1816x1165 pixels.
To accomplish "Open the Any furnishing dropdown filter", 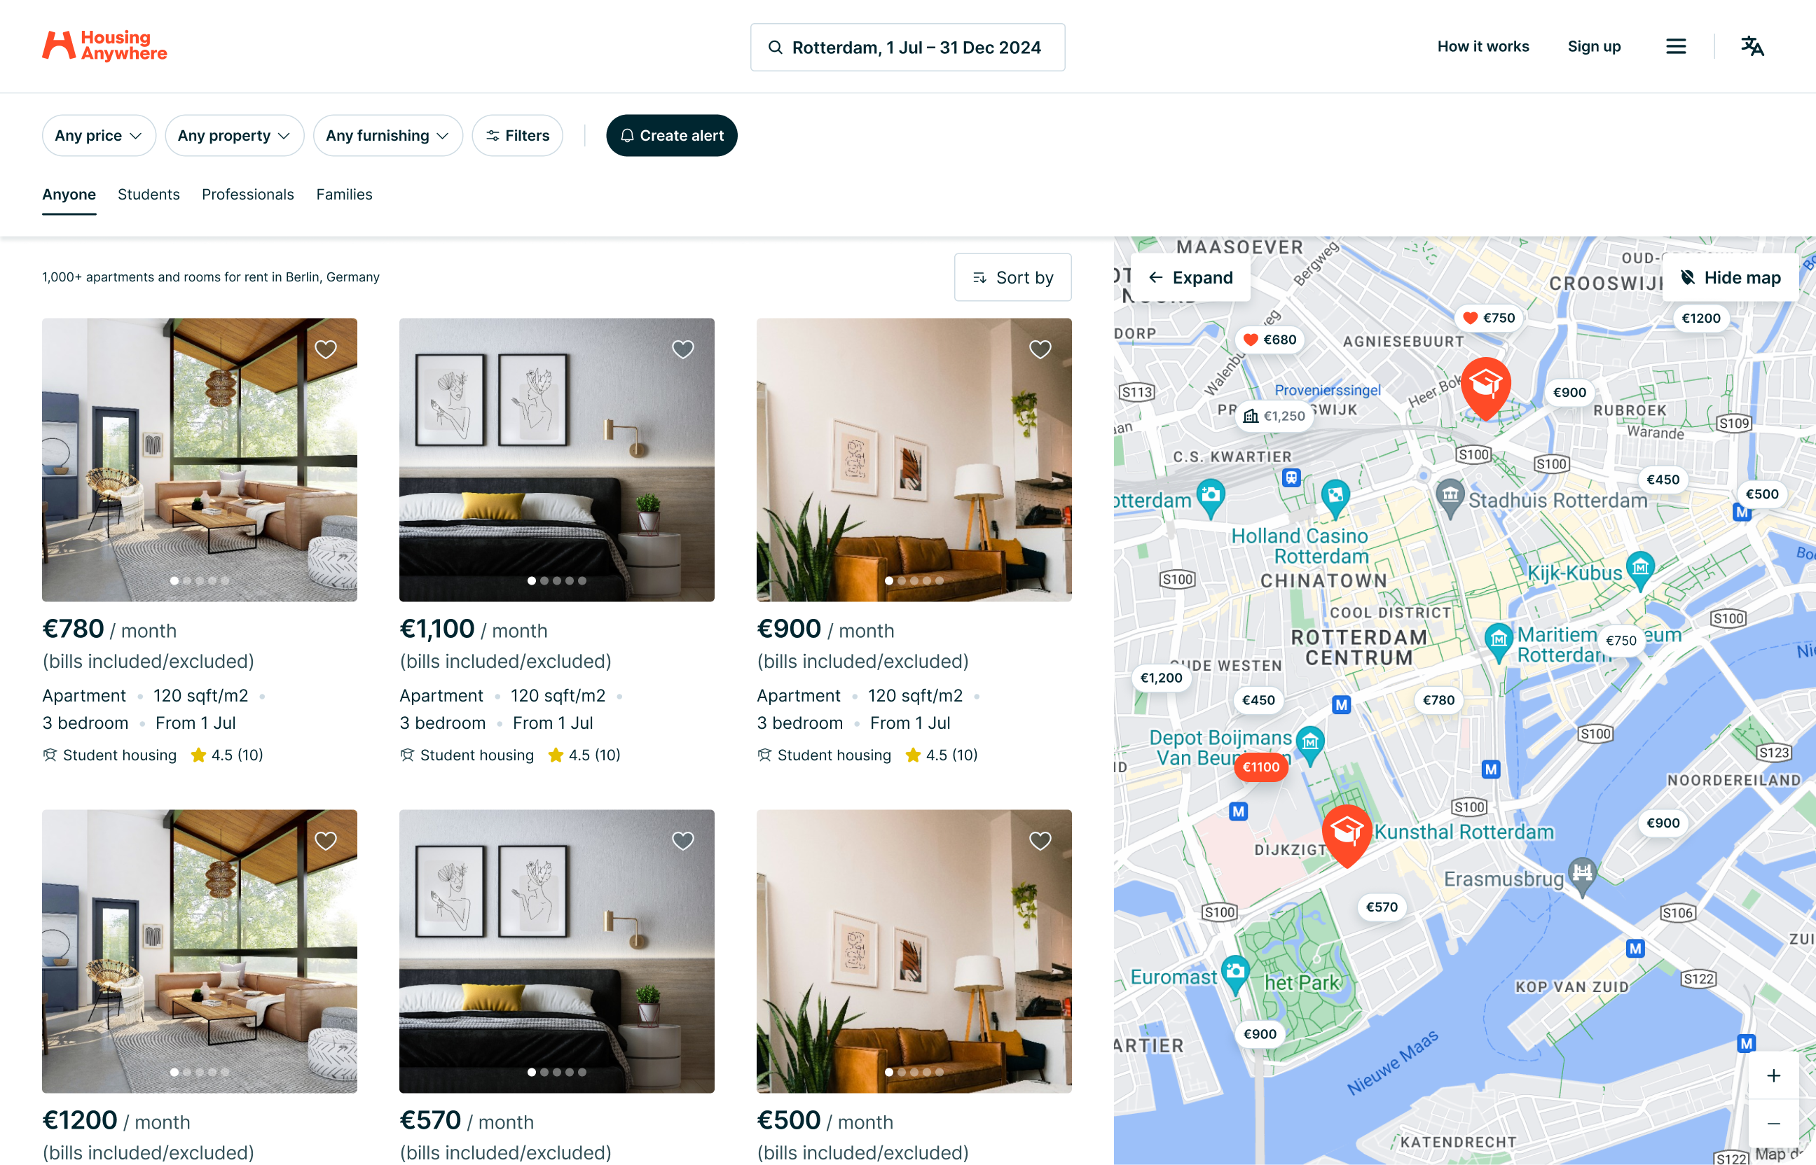I will (387, 135).
